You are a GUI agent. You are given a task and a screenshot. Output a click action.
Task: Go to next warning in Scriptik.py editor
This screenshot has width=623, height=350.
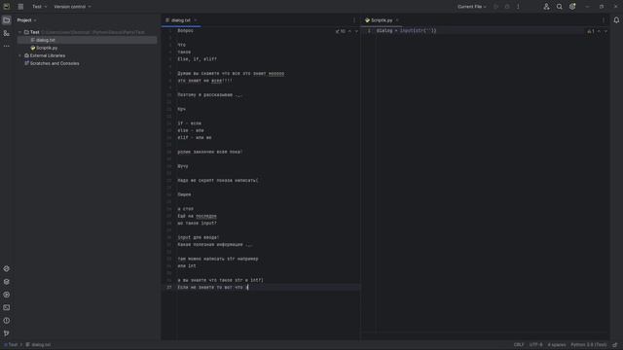click(605, 31)
